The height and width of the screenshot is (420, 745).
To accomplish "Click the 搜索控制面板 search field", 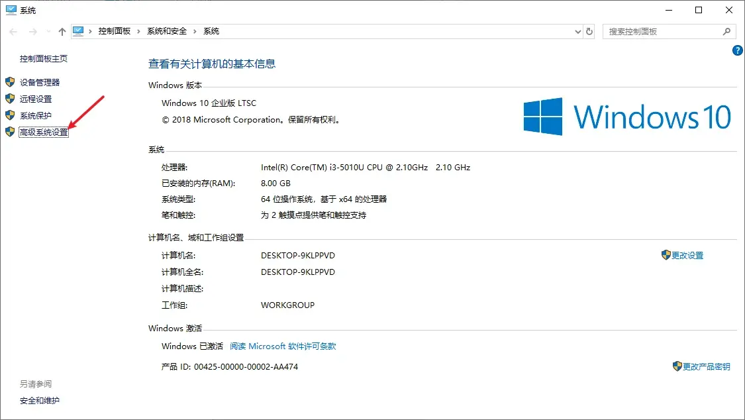I will tap(669, 31).
